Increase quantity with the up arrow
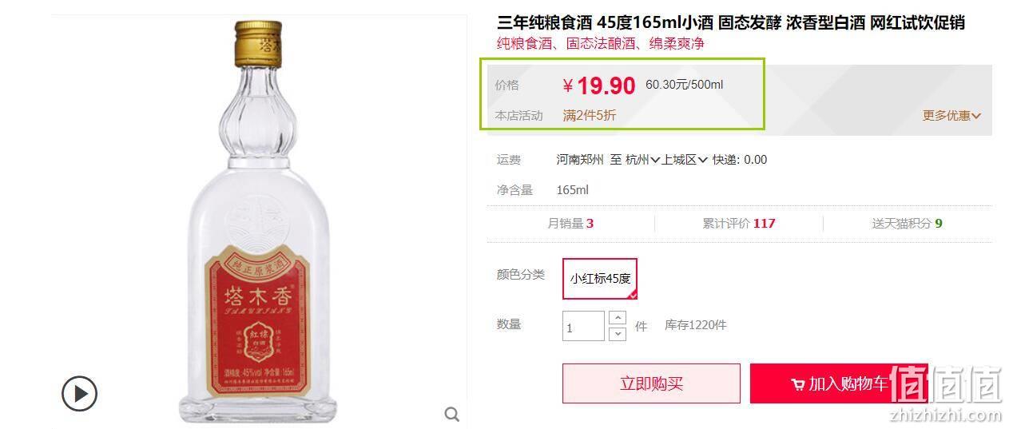Image resolution: width=1009 pixels, height=429 pixels. (618, 317)
